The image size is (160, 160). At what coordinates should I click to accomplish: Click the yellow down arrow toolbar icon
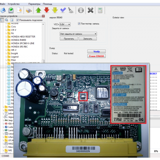[55, 10]
